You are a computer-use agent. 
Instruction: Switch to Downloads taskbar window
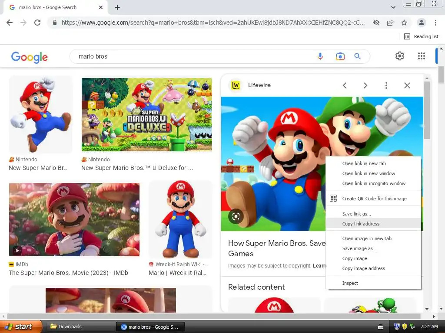(80, 327)
